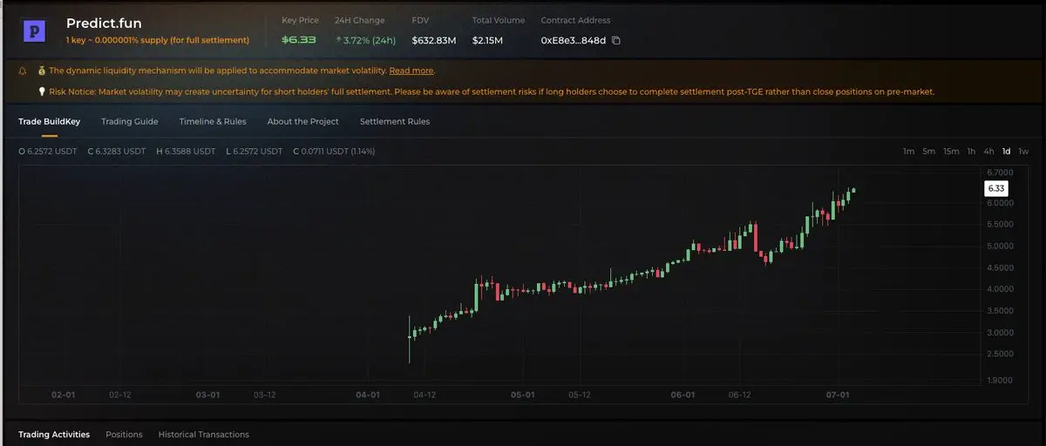The height and width of the screenshot is (446, 1046).
Task: Click the lightbulb Risk Notice icon
Action: 41,91
